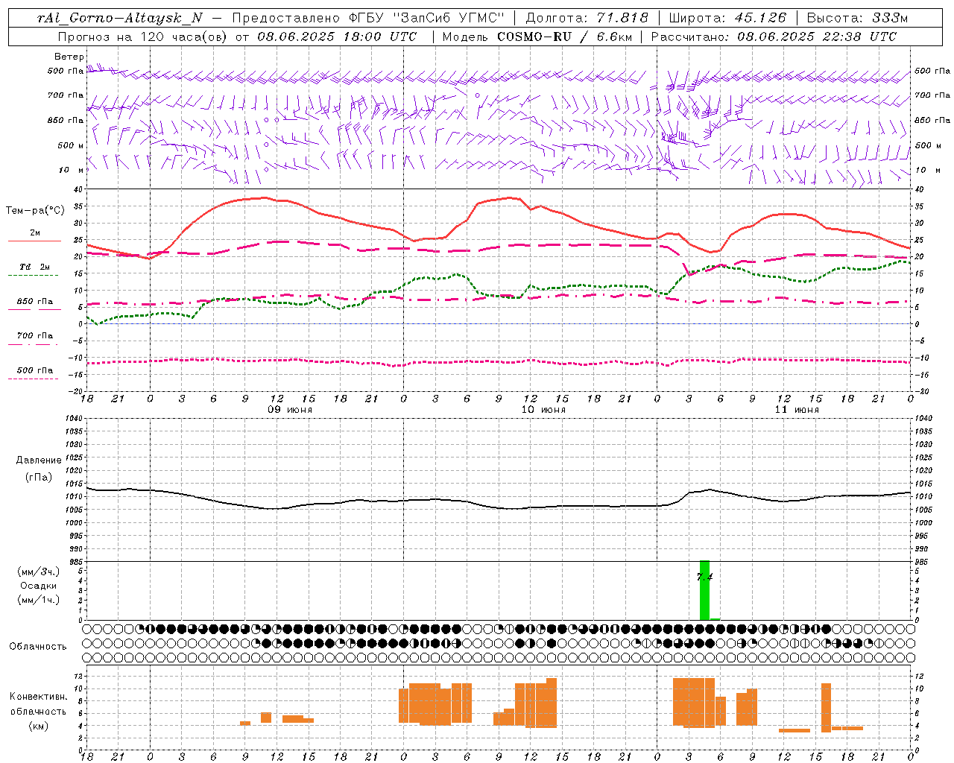The image size is (954, 763).
Task: Click the Модель COSMO-RU / 6.6км label
Action: (x=537, y=37)
